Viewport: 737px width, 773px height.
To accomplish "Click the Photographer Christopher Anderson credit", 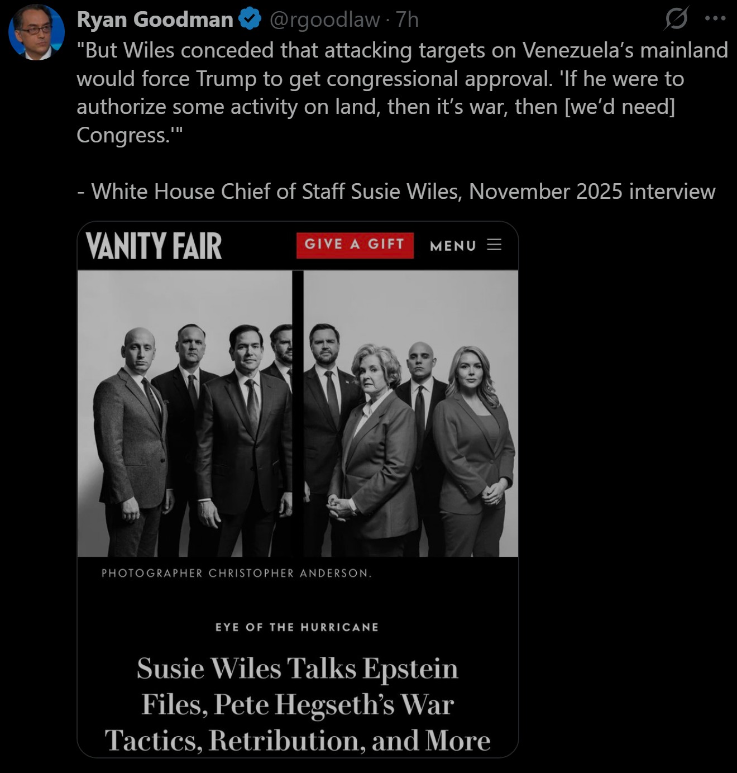I will (237, 573).
